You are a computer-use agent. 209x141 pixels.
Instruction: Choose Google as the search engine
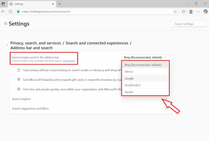129,79
